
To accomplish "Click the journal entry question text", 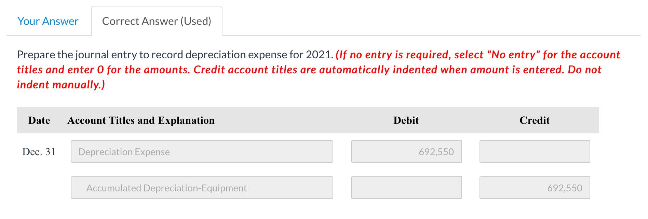I will pos(174,54).
